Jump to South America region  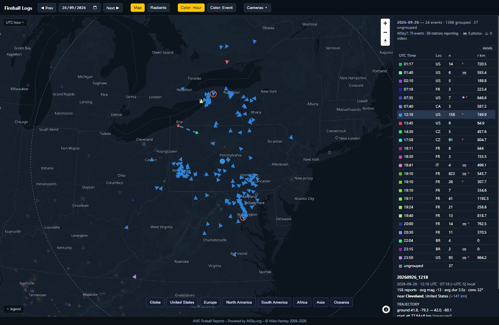pos(274,302)
